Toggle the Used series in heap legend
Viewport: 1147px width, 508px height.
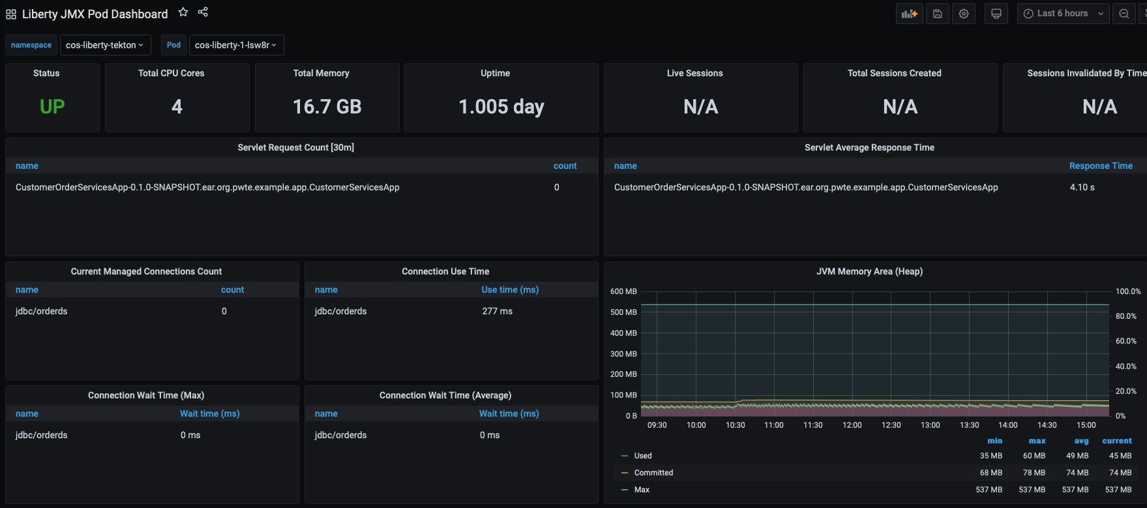(x=642, y=456)
